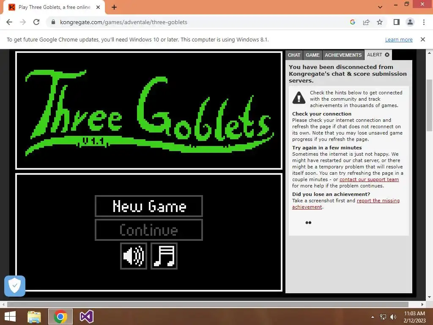The width and height of the screenshot is (433, 325).
Task: Close the Play Three Goblets tab
Action: pyautogui.click(x=98, y=8)
